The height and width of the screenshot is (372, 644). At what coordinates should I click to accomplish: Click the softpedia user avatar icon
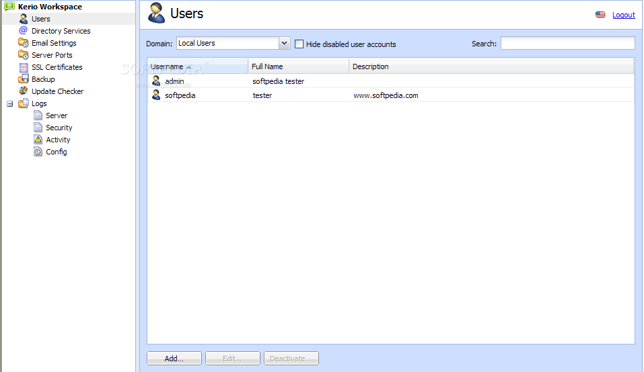tap(156, 95)
